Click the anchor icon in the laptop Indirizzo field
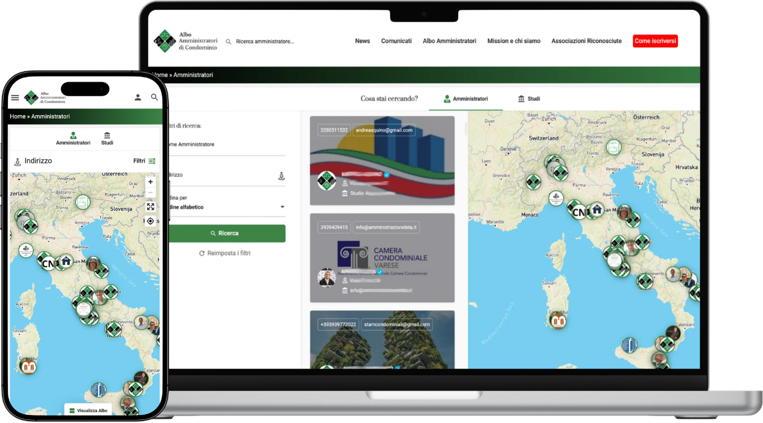763x423 pixels. [282, 176]
